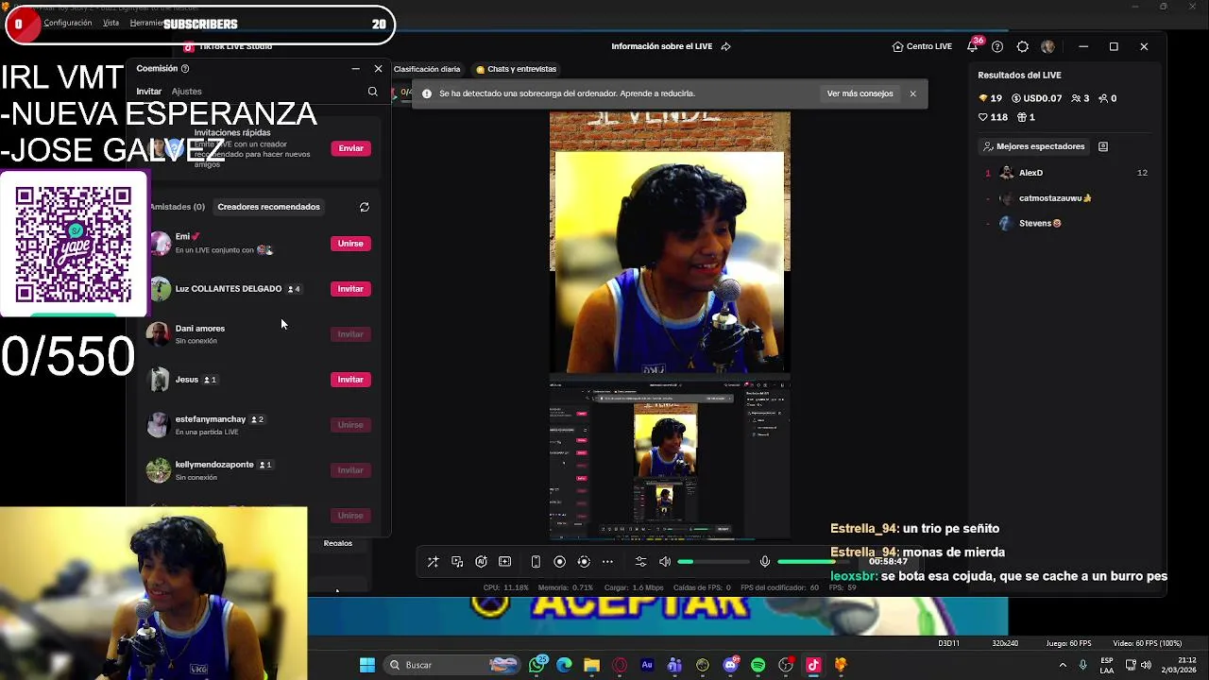Open top viewer AlexD
The image size is (1209, 680).
click(1067, 173)
